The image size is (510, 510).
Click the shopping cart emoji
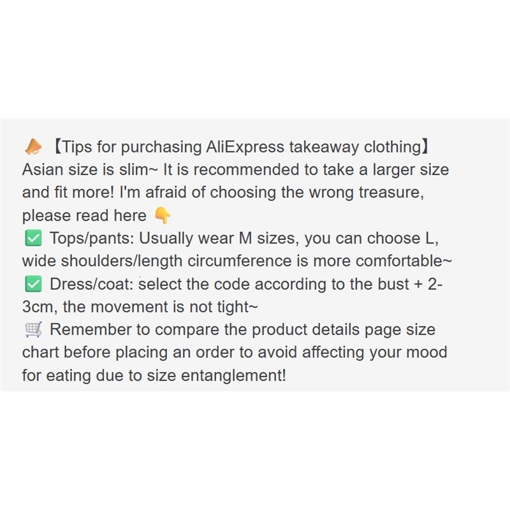point(33,330)
